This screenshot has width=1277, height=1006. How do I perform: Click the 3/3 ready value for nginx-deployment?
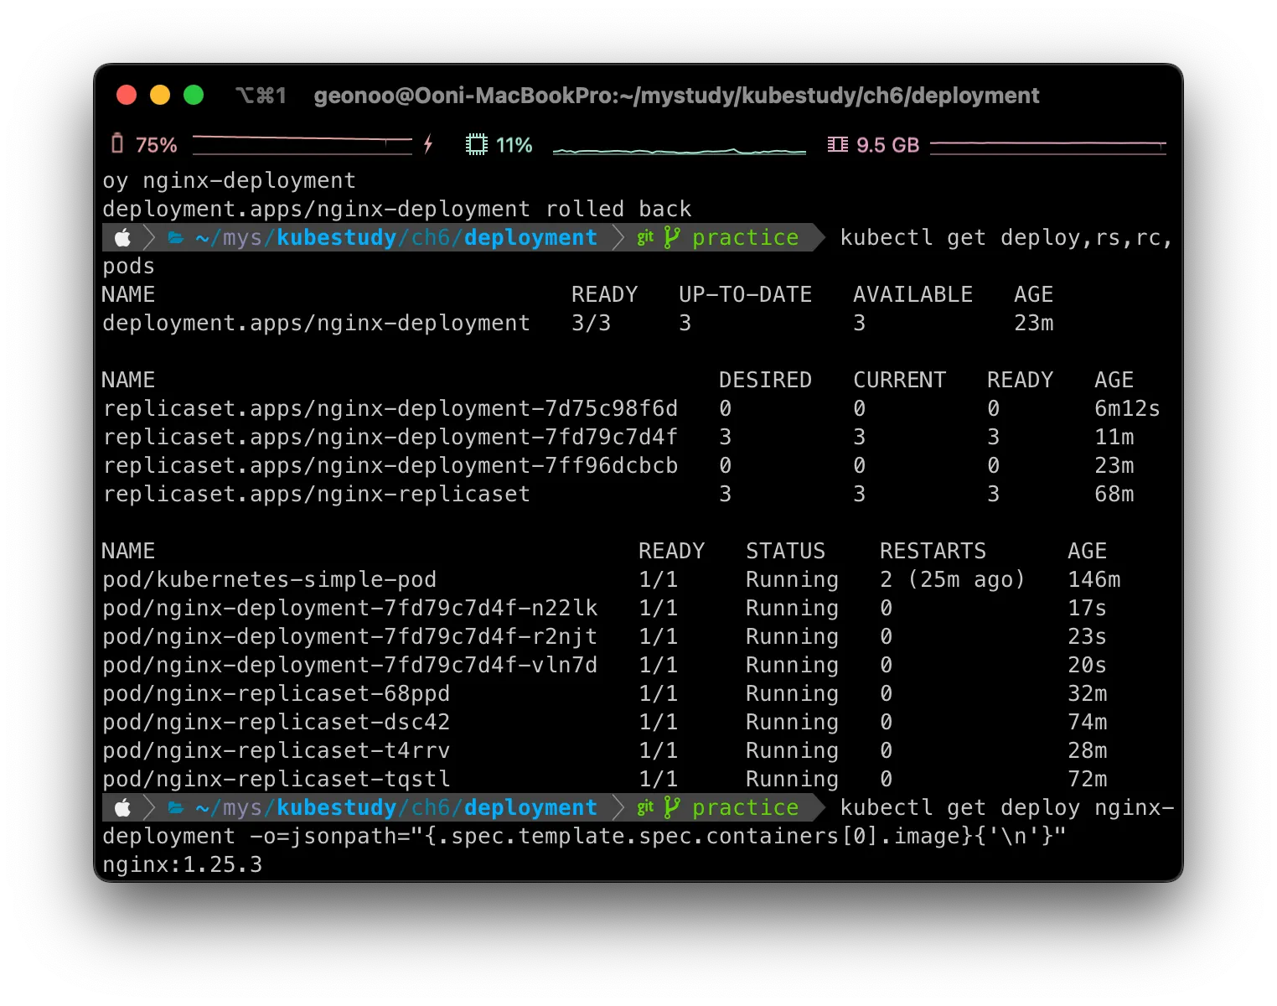point(591,323)
